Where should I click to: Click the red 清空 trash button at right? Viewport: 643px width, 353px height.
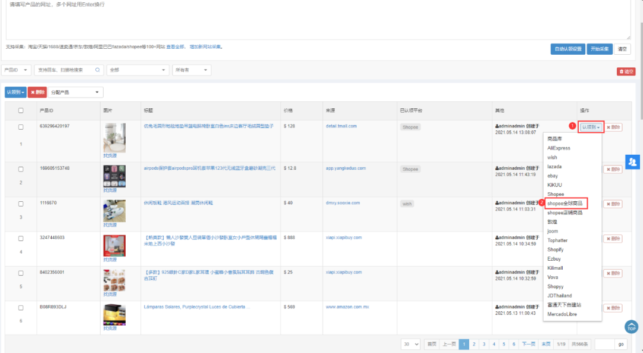click(626, 71)
